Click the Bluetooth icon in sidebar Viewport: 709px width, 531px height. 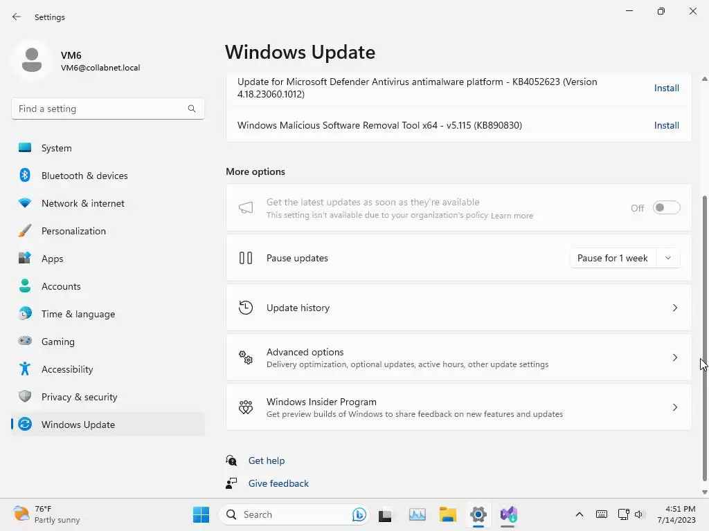(x=25, y=175)
